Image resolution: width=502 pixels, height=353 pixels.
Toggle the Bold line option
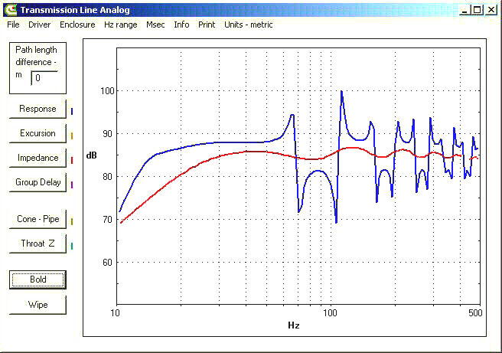pos(37,279)
